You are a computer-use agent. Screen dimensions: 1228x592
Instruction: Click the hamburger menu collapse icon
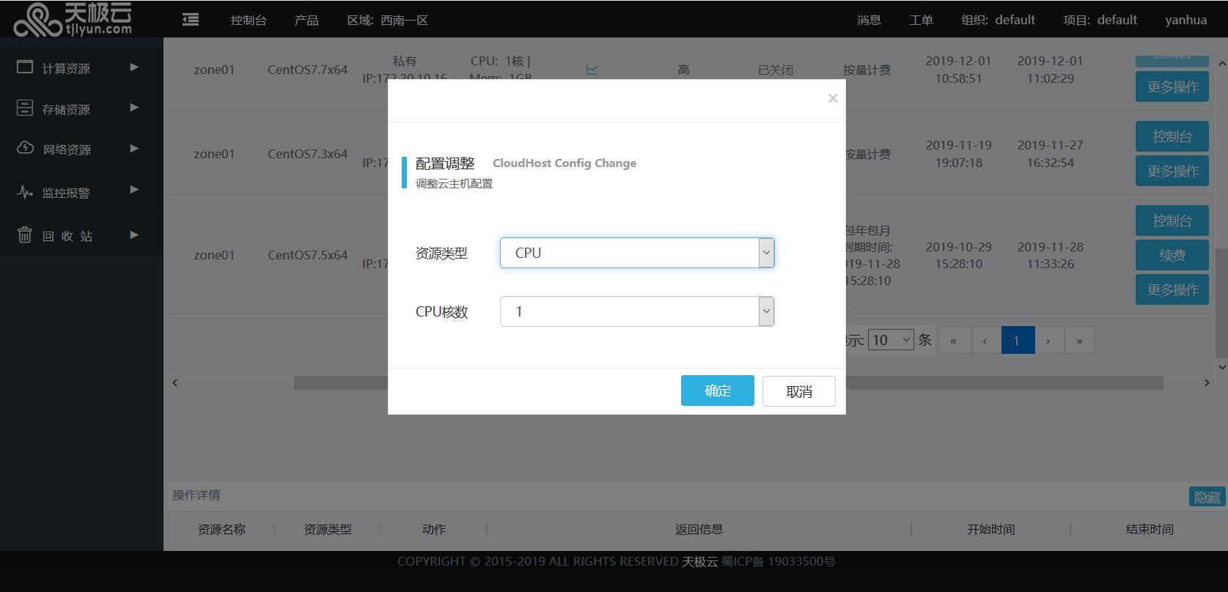coord(191,20)
